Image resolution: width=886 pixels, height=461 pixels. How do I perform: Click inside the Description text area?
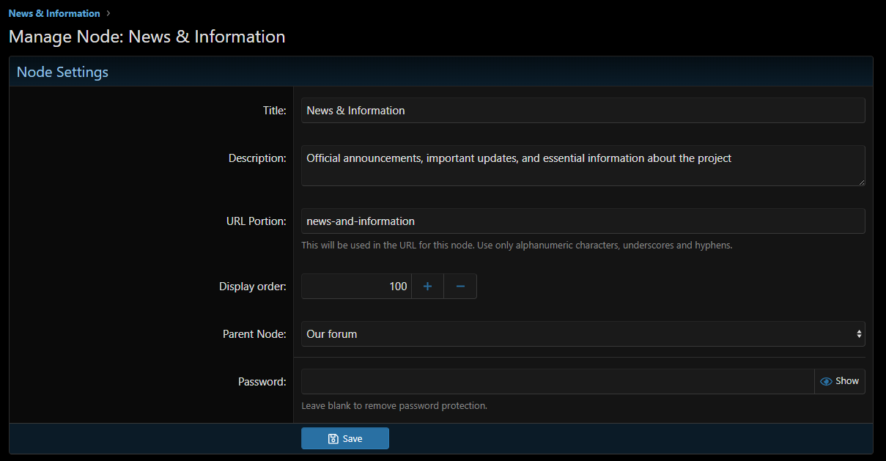click(583, 166)
